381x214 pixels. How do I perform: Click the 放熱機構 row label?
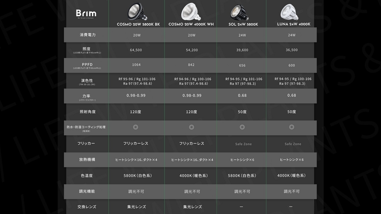(x=87, y=159)
